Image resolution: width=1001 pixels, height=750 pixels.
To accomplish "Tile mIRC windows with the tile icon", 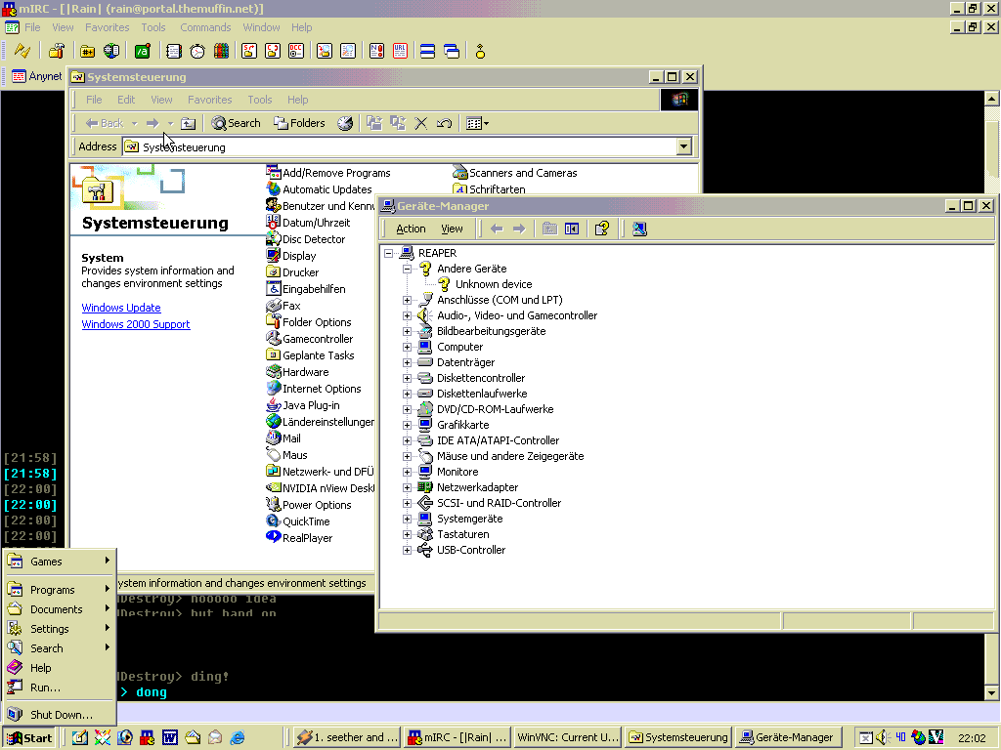I will pos(428,51).
